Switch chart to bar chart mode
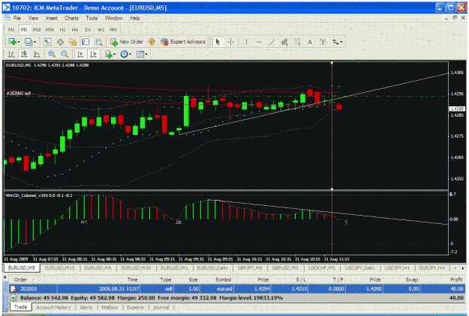469x316 pixels. pos(11,54)
